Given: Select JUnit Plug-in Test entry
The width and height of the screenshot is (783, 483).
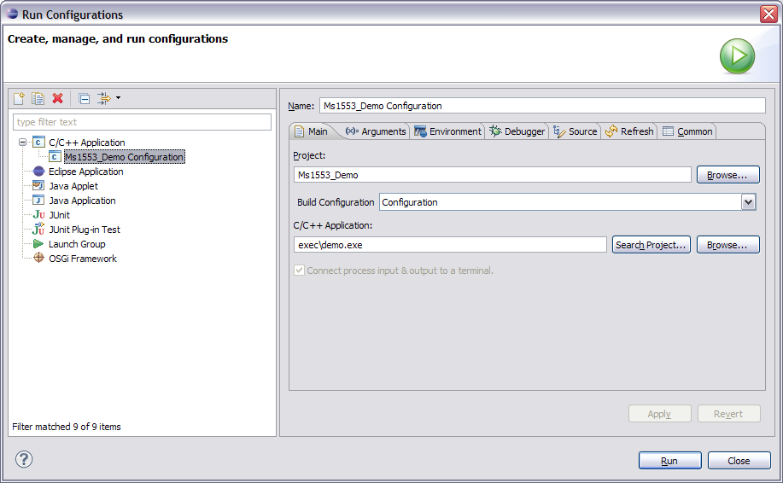Looking at the screenshot, I should pos(85,229).
